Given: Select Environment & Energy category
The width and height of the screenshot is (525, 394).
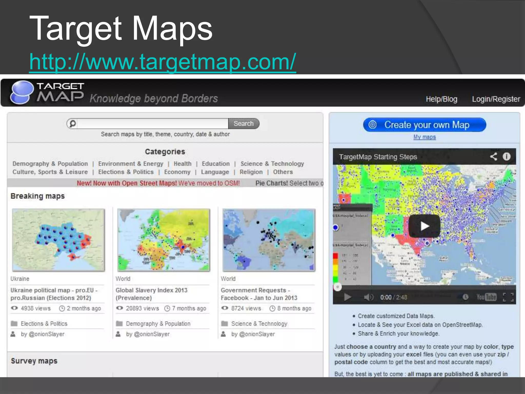Looking at the screenshot, I should pyautogui.click(x=131, y=164).
